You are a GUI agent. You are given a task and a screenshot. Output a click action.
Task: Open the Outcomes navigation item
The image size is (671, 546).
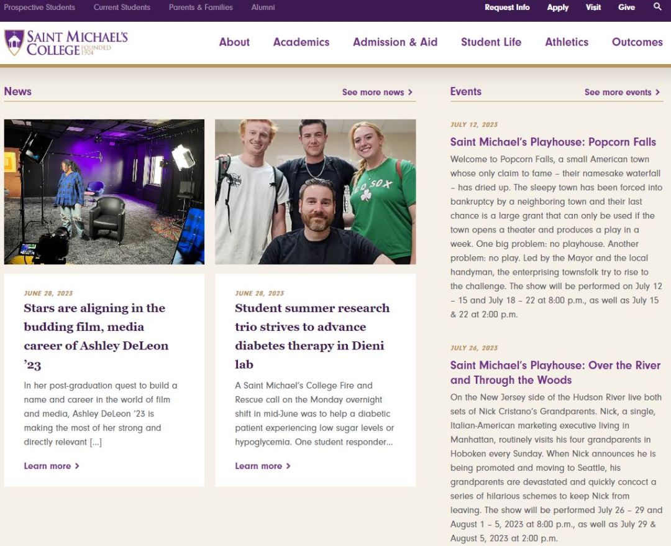pyautogui.click(x=637, y=42)
